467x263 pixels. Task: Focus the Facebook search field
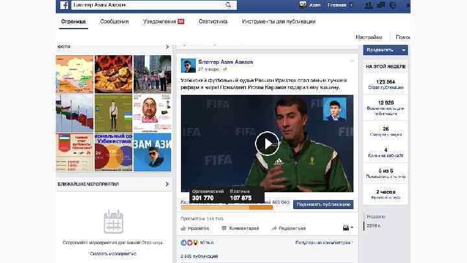(148, 5)
